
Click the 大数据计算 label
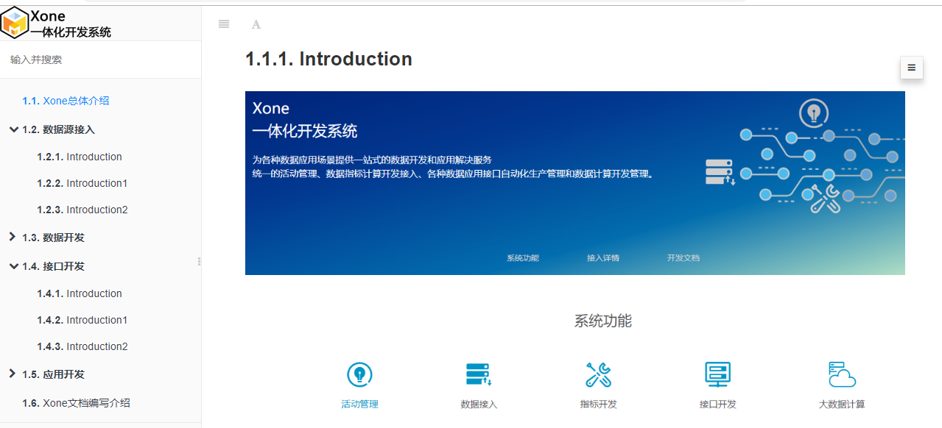click(842, 404)
